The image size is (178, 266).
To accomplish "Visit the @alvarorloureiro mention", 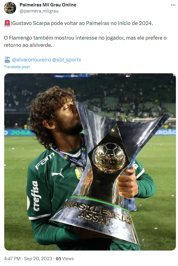I will click(x=31, y=60).
